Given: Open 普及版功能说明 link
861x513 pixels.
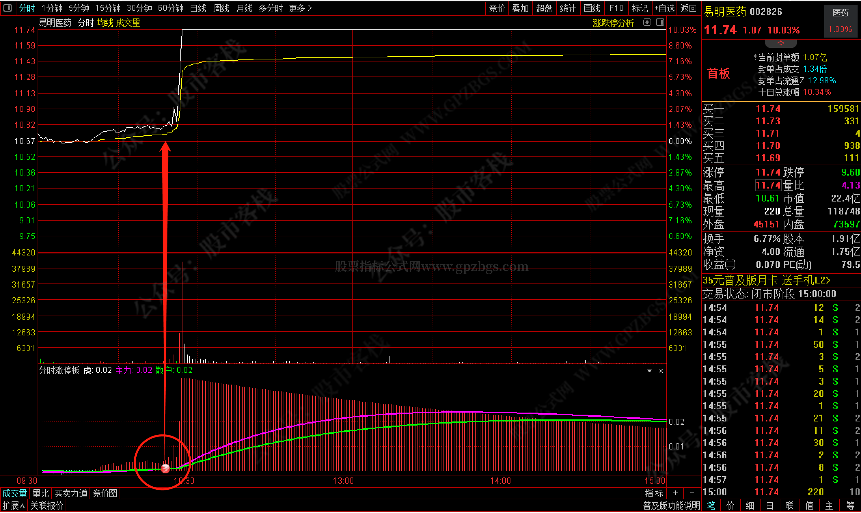Looking at the screenshot, I should (x=671, y=506).
